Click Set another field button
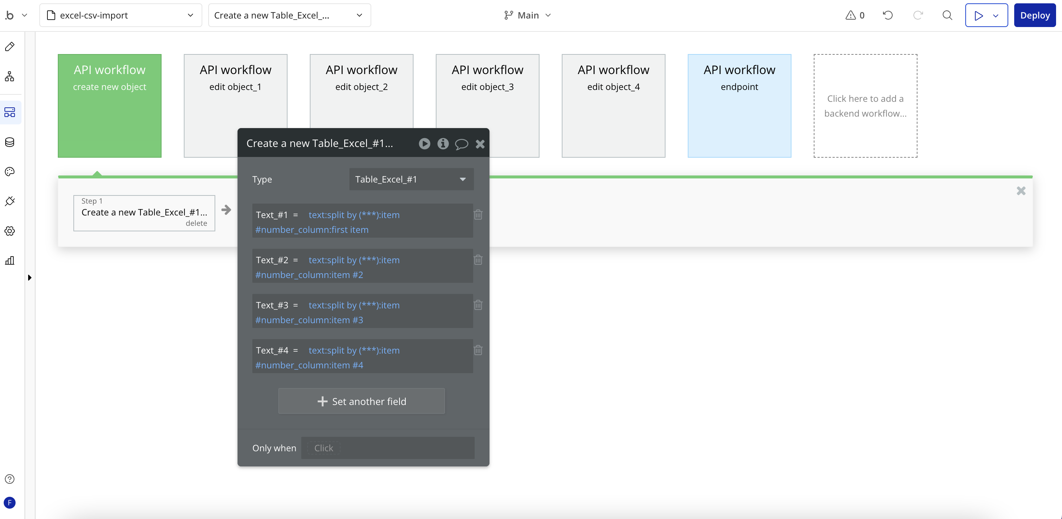Viewport: 1062px width, 519px height. click(361, 401)
